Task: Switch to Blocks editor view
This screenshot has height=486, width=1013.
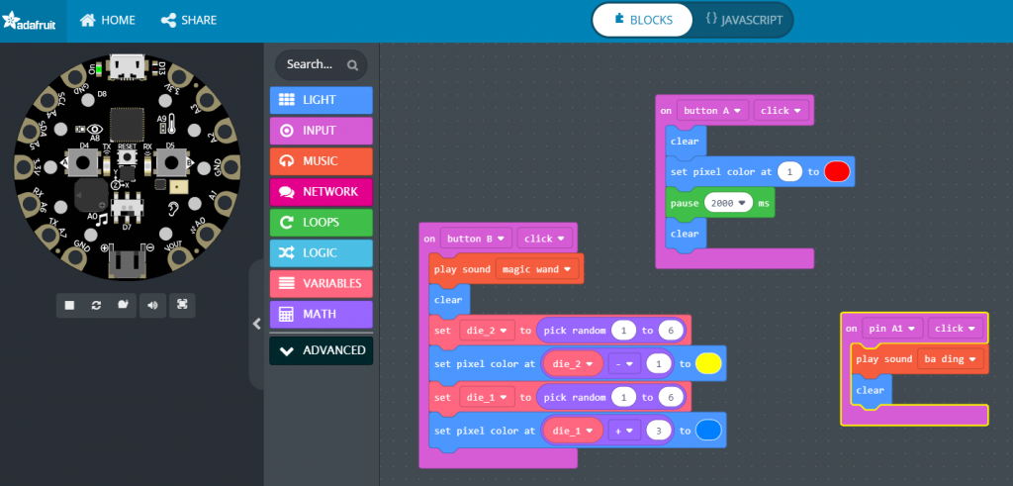Action: click(643, 20)
